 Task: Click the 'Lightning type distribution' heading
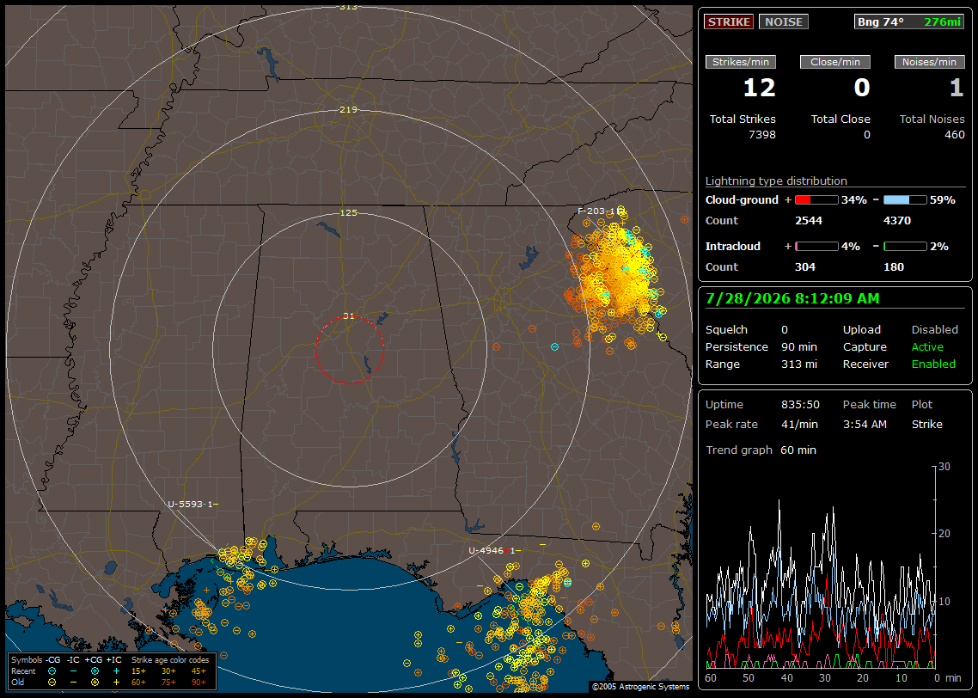(776, 181)
